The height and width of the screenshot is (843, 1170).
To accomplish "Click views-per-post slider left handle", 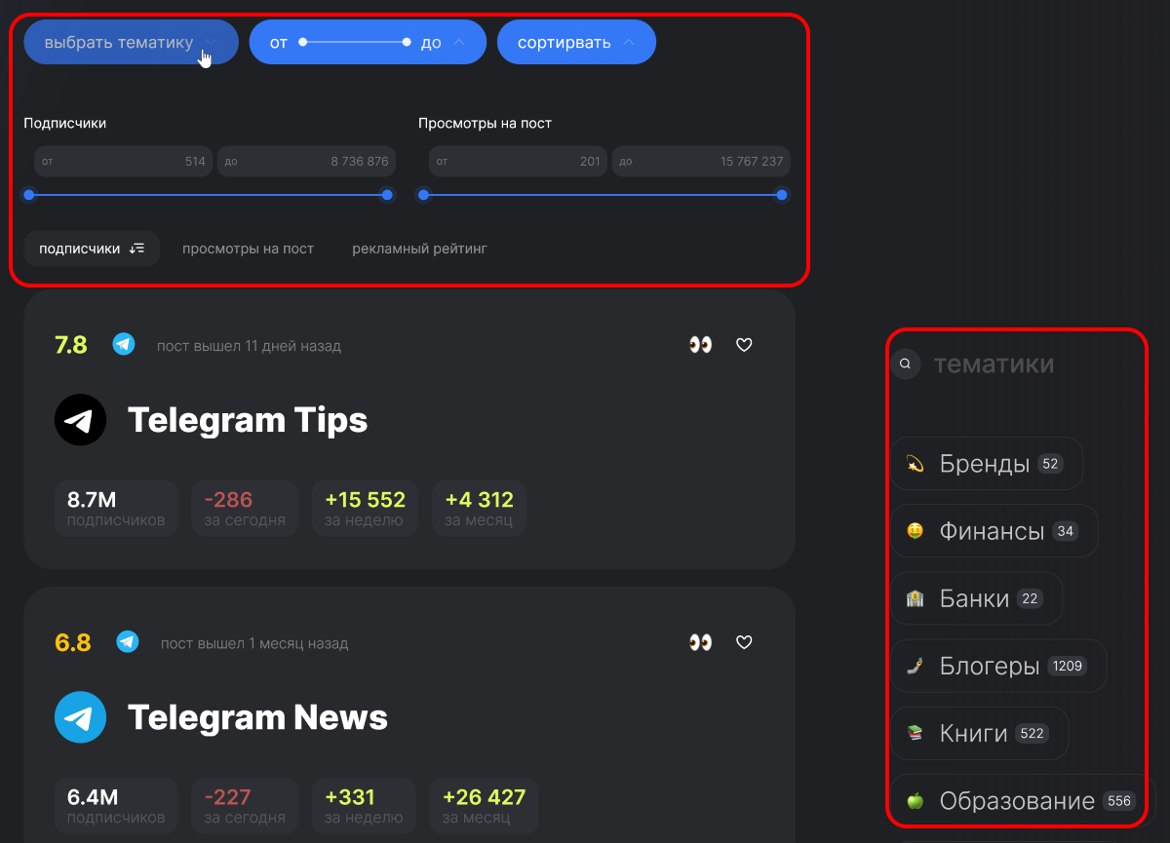I will point(423,195).
